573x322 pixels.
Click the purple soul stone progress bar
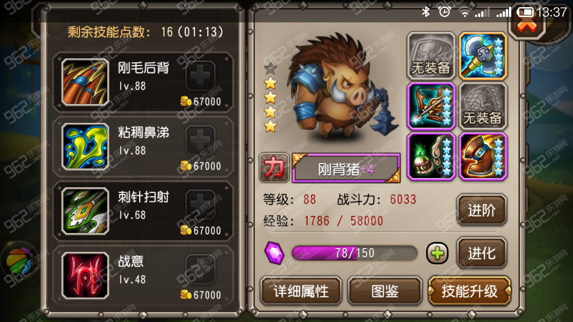[x=355, y=253]
